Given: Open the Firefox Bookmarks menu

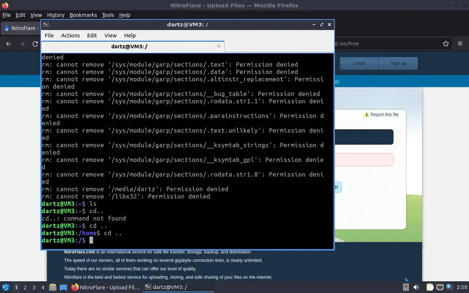Looking at the screenshot, I should [83, 15].
